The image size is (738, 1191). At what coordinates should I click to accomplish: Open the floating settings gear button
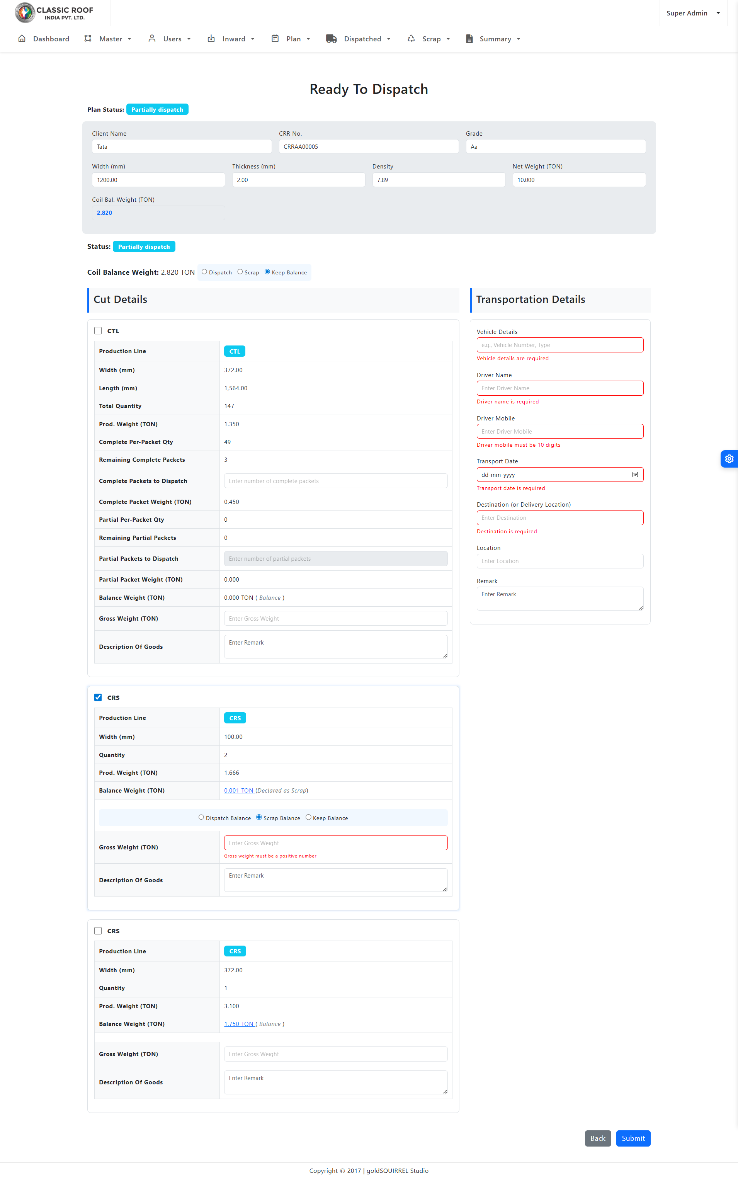click(x=729, y=459)
